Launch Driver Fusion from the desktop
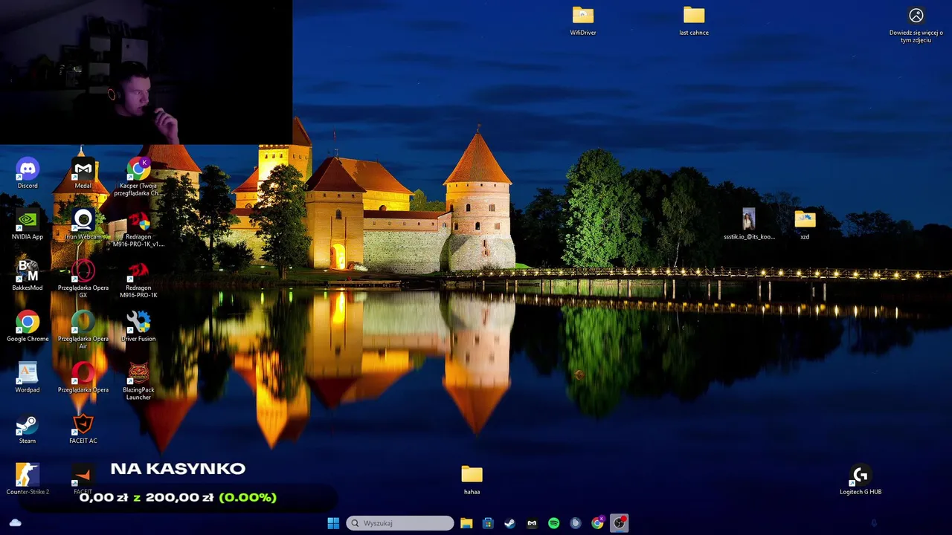Screen dimensions: 952x535 pos(138,327)
